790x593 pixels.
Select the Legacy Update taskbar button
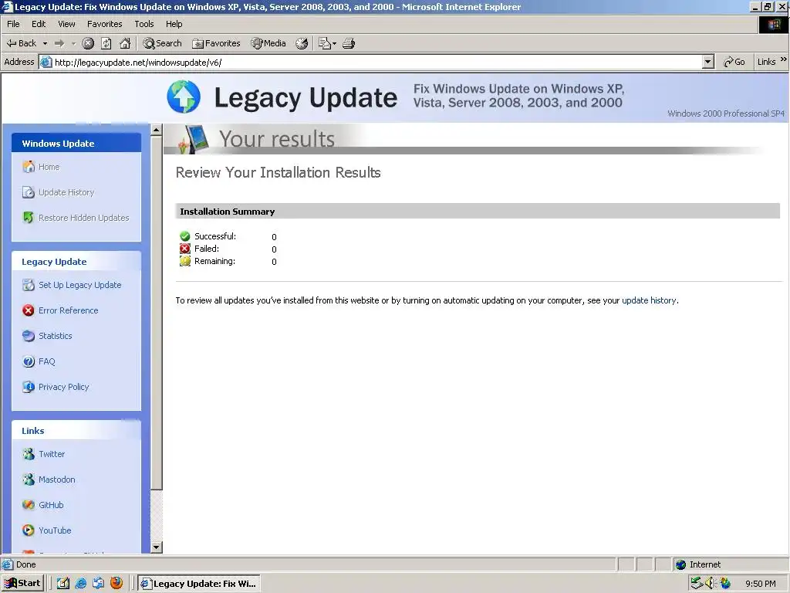tap(199, 584)
